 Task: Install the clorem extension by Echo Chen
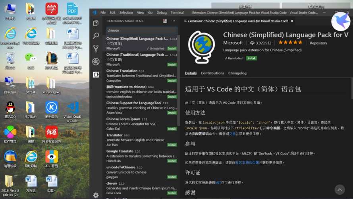pos(172,193)
